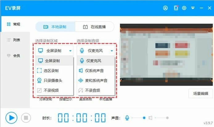This screenshot has width=214, height=127.
Task: Choose 只录摄像头 option
Action: 55,80
